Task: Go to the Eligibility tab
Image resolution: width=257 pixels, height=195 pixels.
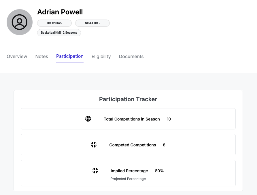Action: pyautogui.click(x=101, y=56)
